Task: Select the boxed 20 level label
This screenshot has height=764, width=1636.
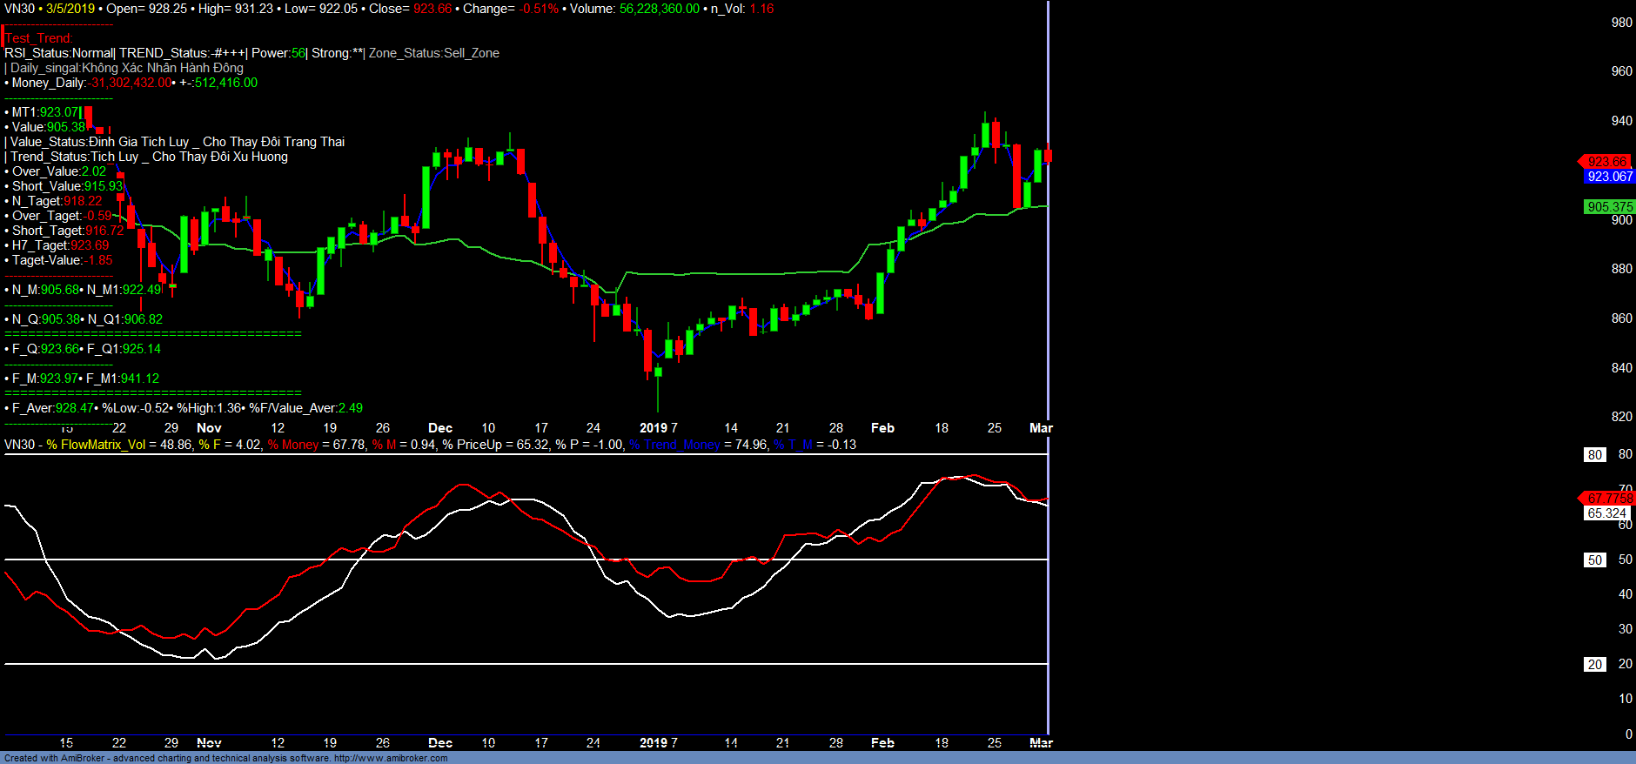Action: pyautogui.click(x=1594, y=664)
